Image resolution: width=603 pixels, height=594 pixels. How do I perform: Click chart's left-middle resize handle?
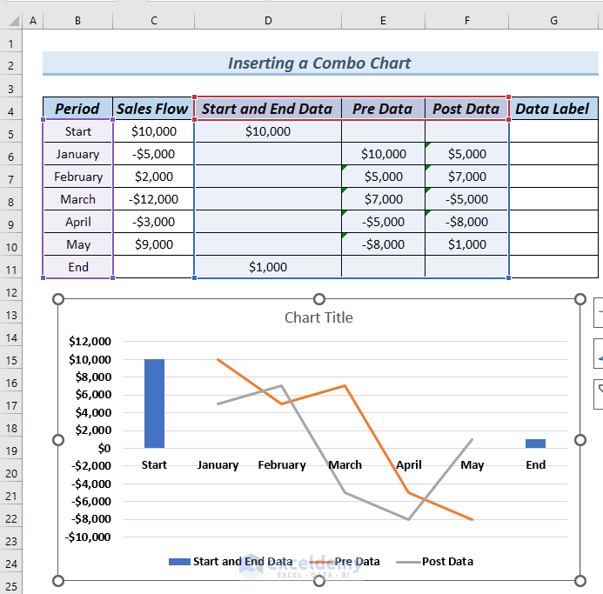click(58, 440)
